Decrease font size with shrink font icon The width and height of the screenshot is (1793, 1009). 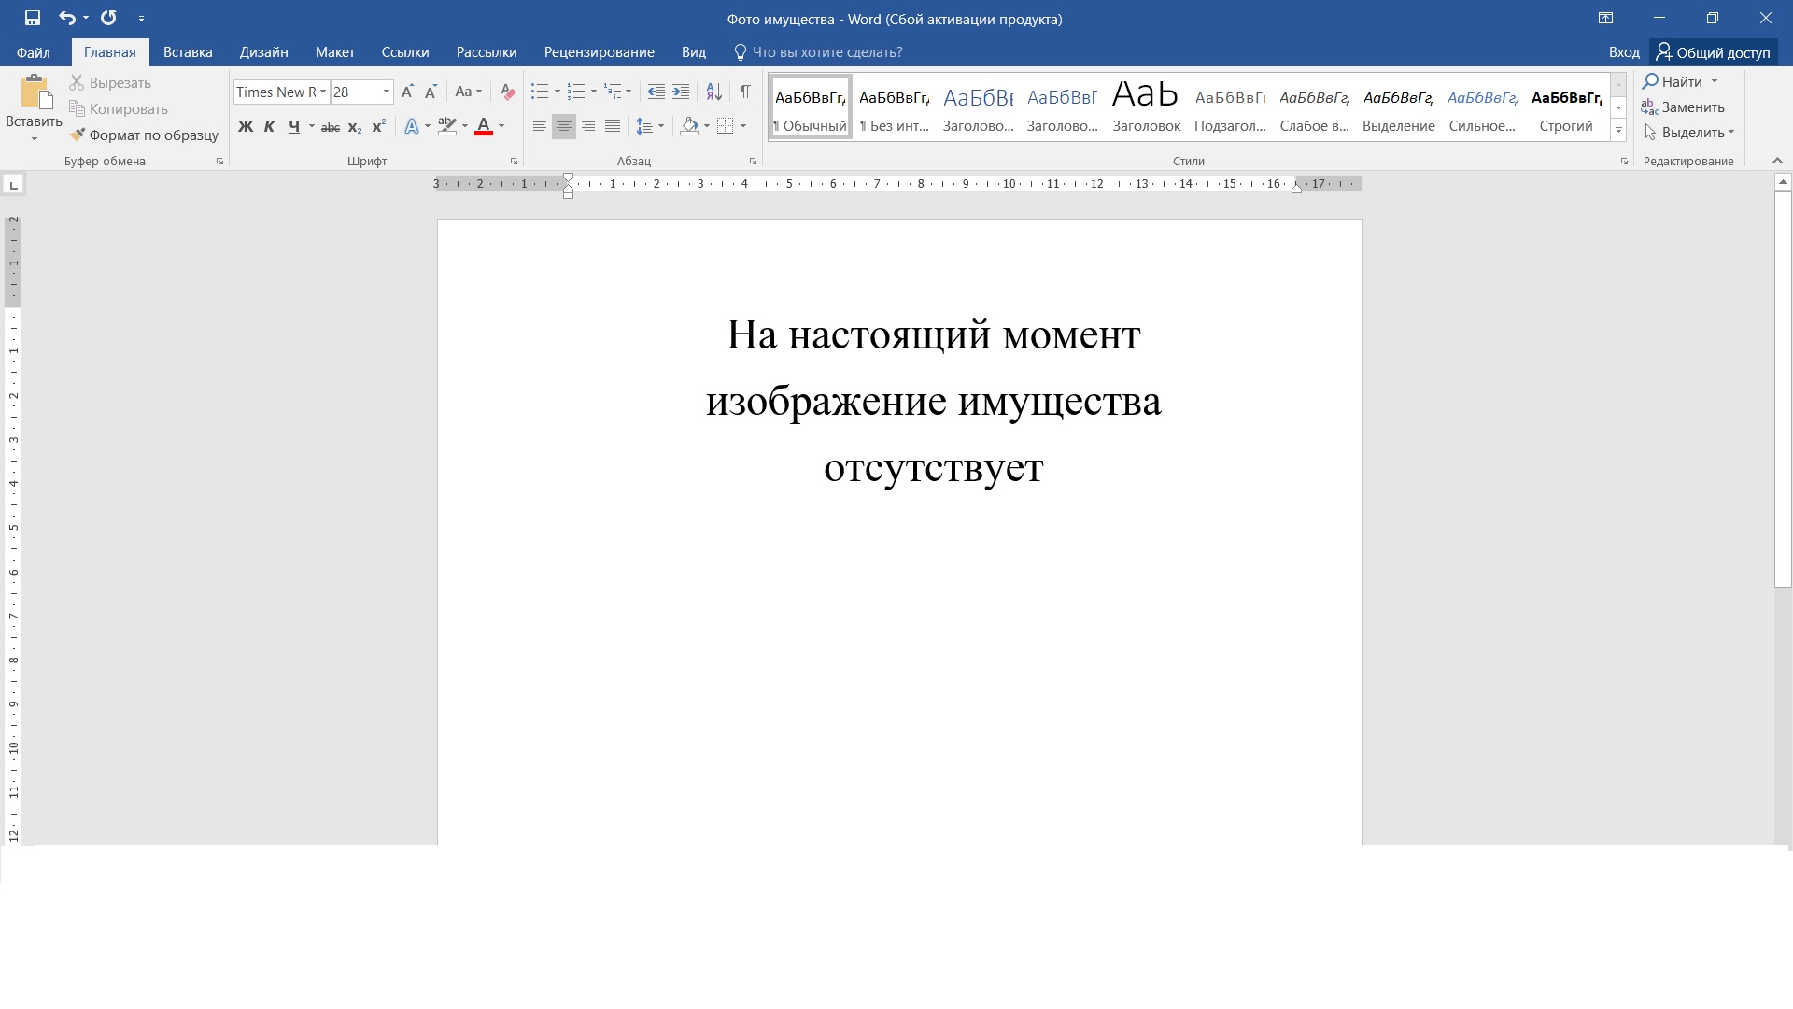click(431, 92)
